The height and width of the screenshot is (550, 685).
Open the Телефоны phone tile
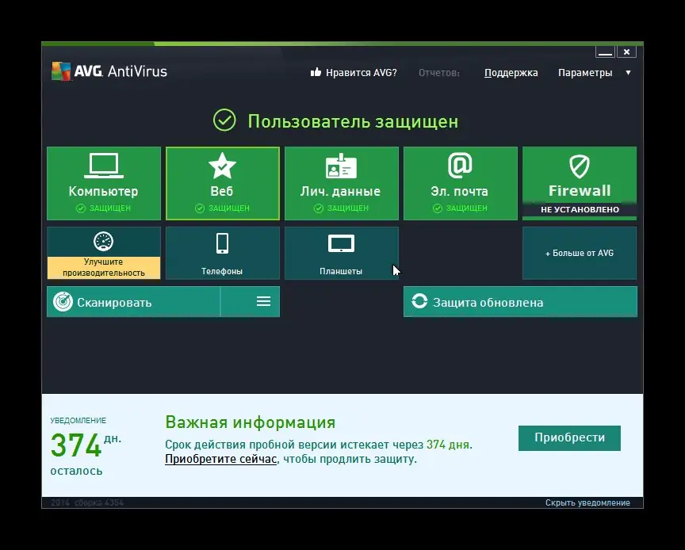[222, 253]
